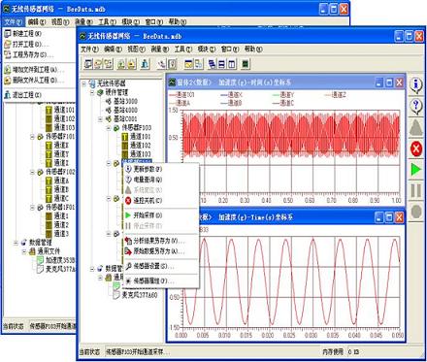Image resolution: width=427 pixels, height=362 pixels.
Task: Collapse the 基站C001 tree node
Action: (x=101, y=119)
